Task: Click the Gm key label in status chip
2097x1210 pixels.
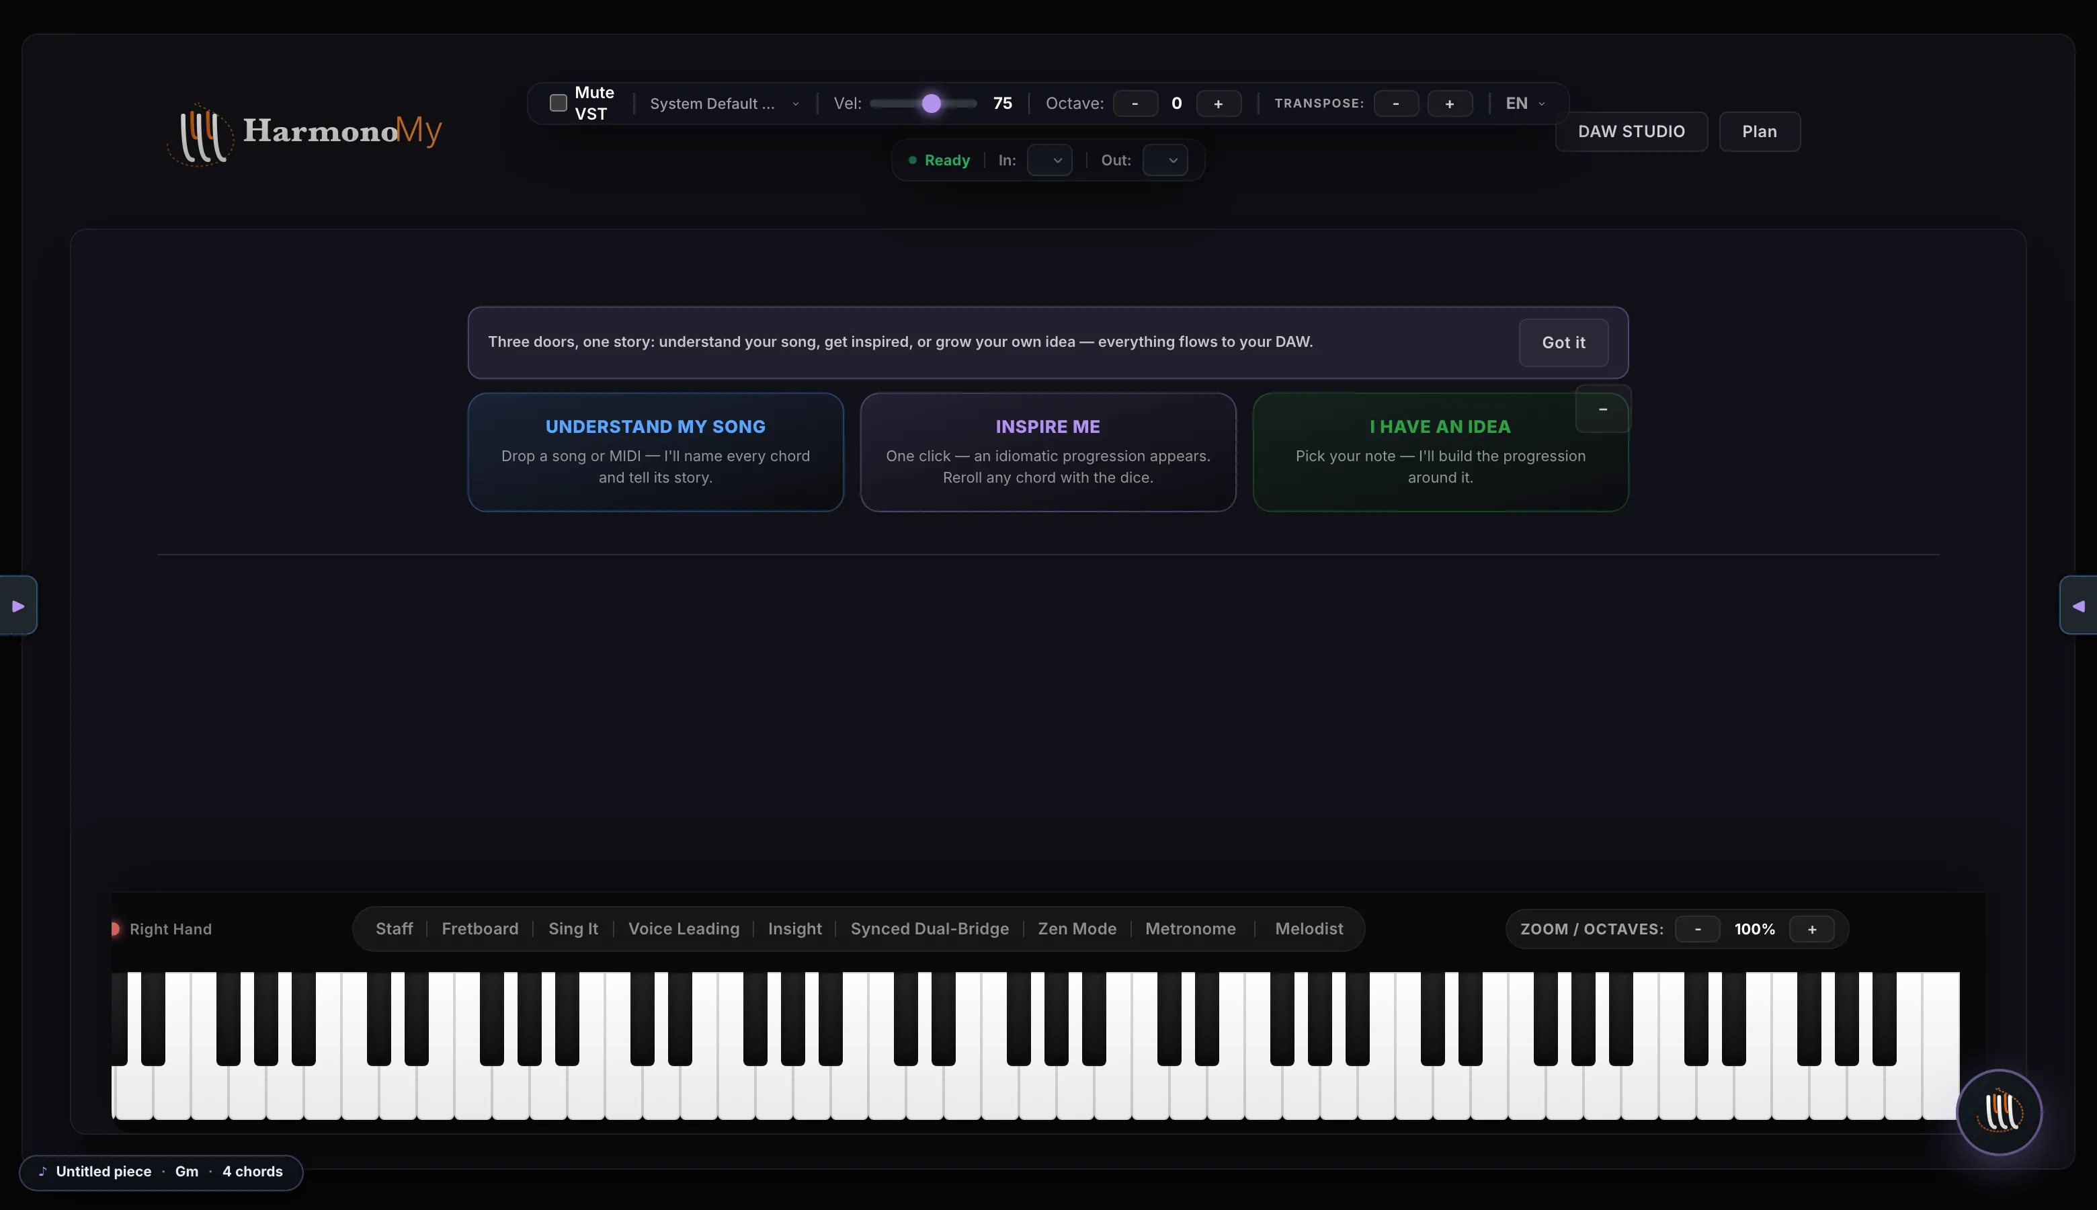Action: click(187, 1172)
